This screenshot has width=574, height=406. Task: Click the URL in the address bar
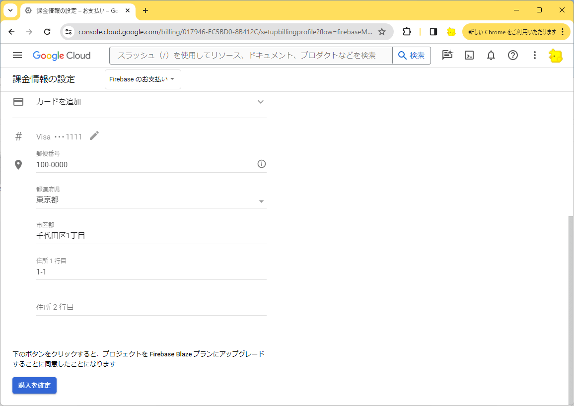pos(225,32)
